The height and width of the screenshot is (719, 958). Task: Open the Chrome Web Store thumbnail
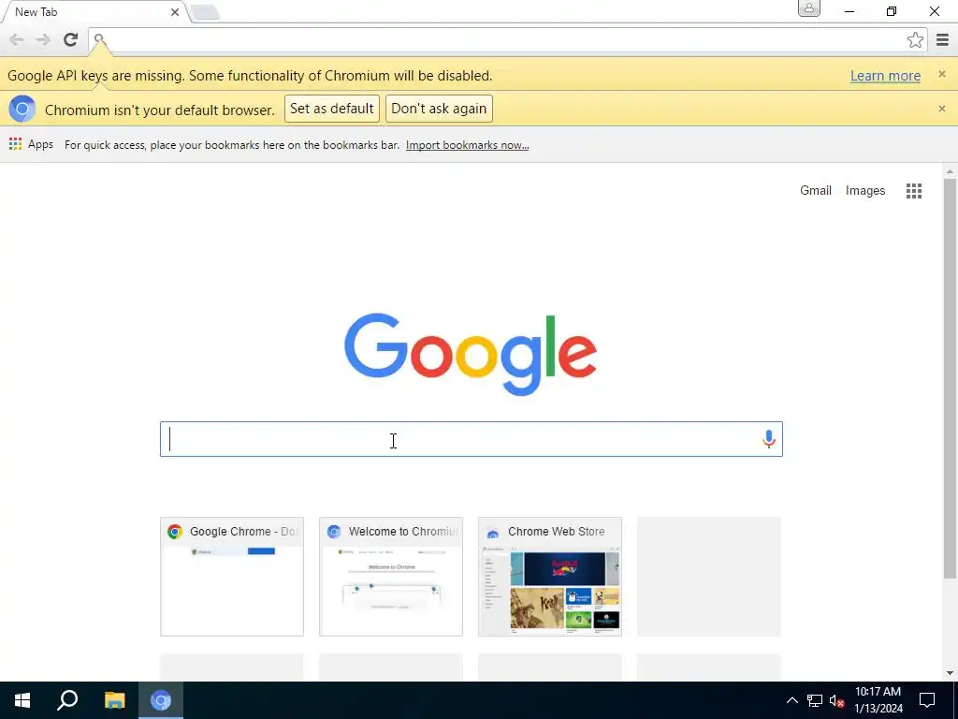pyautogui.click(x=550, y=577)
